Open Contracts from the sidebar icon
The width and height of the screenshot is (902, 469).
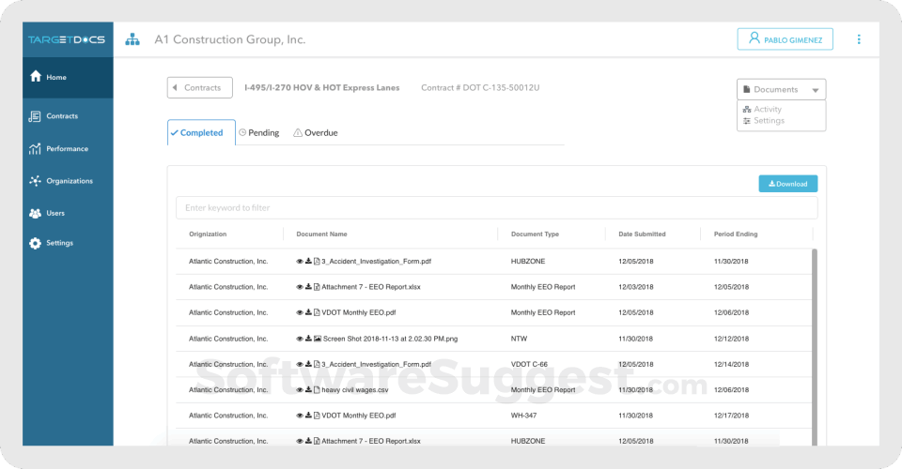[36, 116]
